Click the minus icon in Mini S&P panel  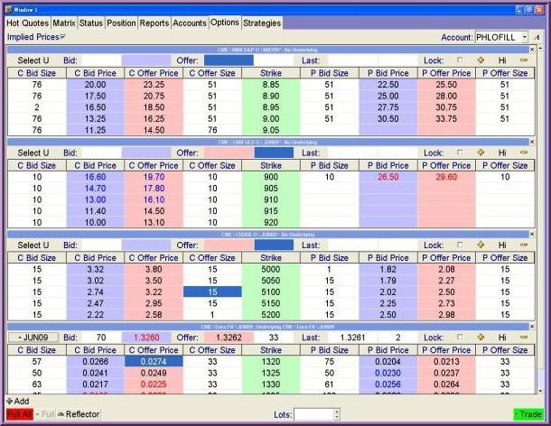tap(524, 60)
